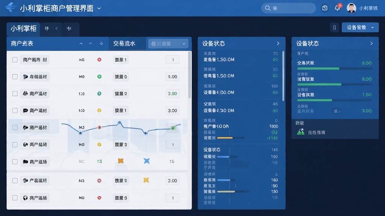Click the green status icon in the MO row
This screenshot has width=385, height=216.
99,76
